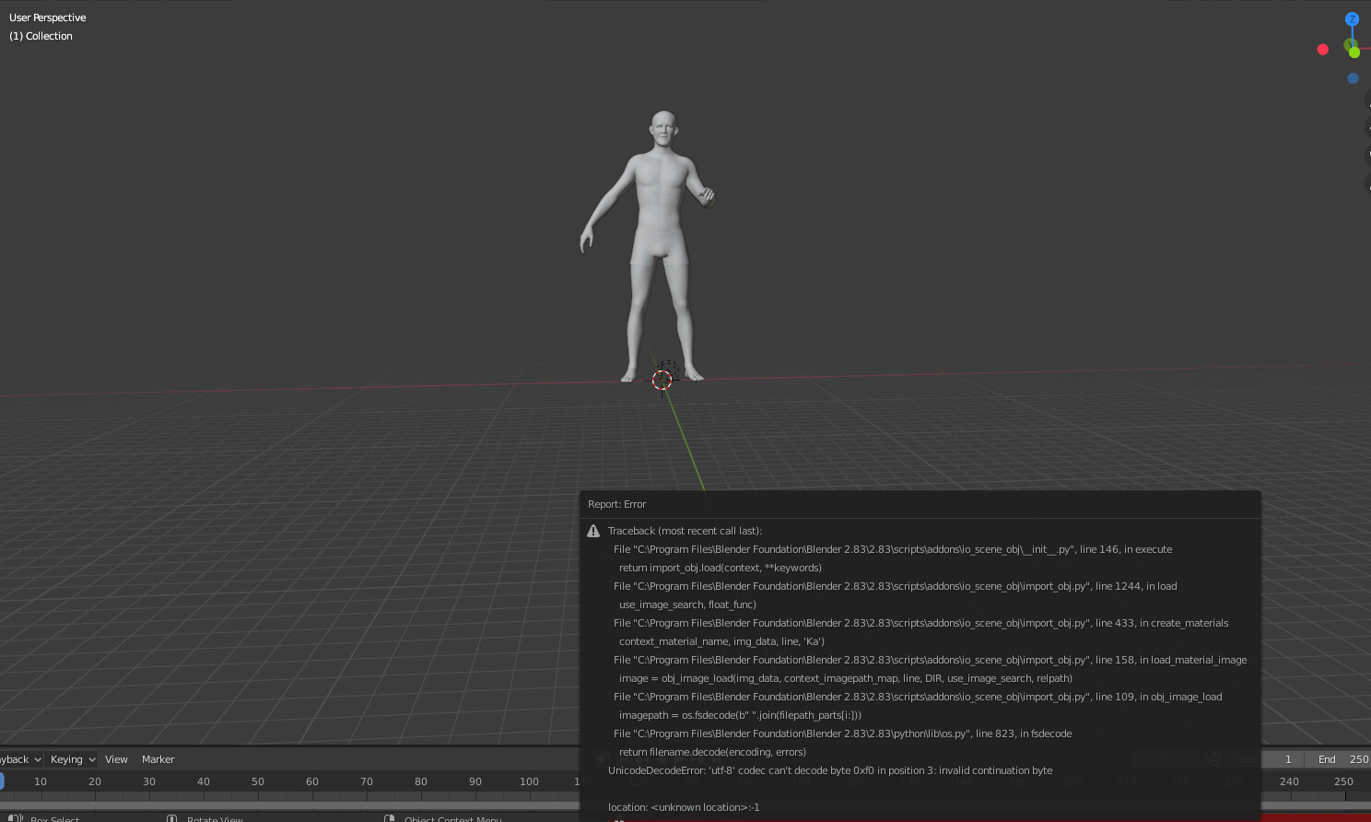
Task: Click the red X axis dot of the navigation gizmo
Action: coord(1323,50)
